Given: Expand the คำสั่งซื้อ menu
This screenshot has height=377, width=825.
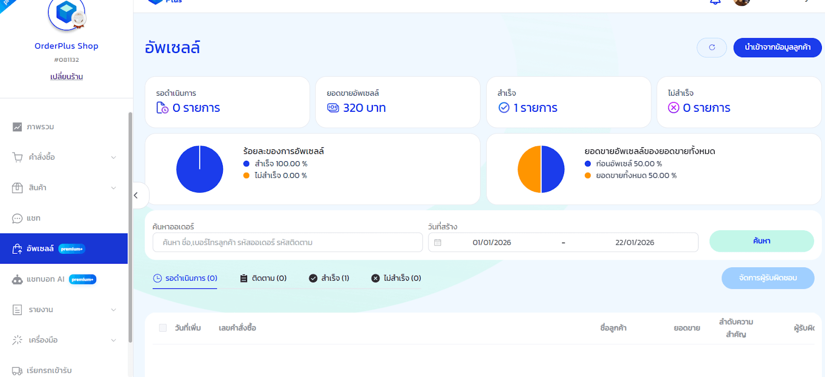Looking at the screenshot, I should pyautogui.click(x=64, y=157).
